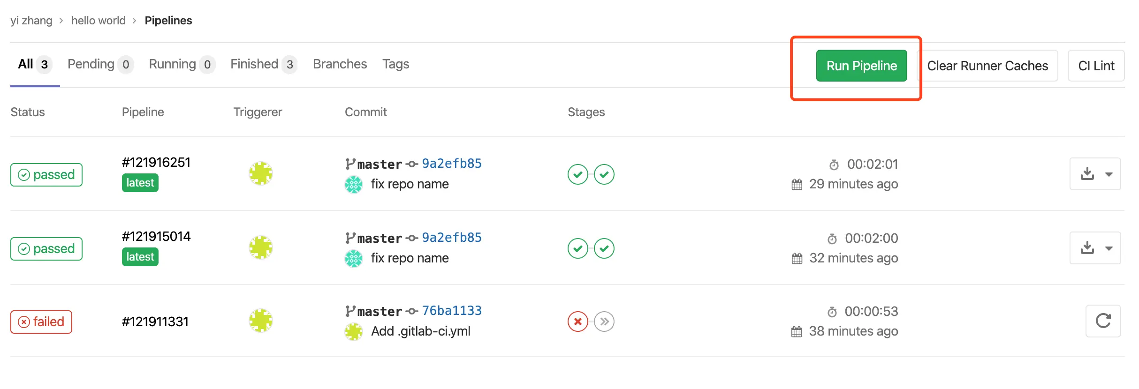Screen dimensions: 1139x389
Task: Click the second passed stage icon of pipeline #121915014
Action: click(604, 248)
